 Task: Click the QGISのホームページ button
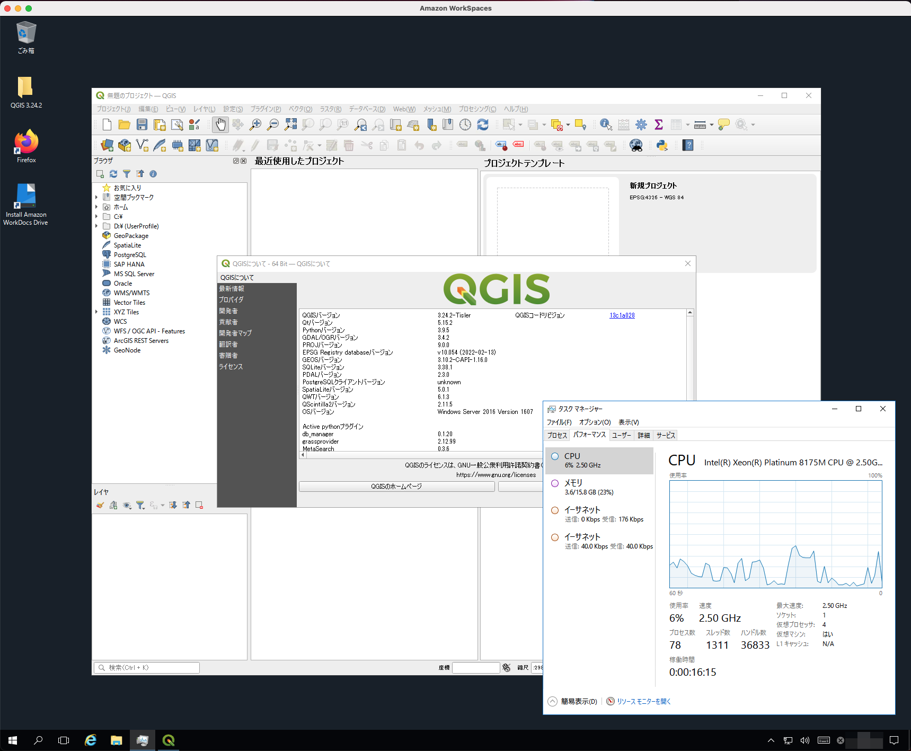[x=396, y=487]
